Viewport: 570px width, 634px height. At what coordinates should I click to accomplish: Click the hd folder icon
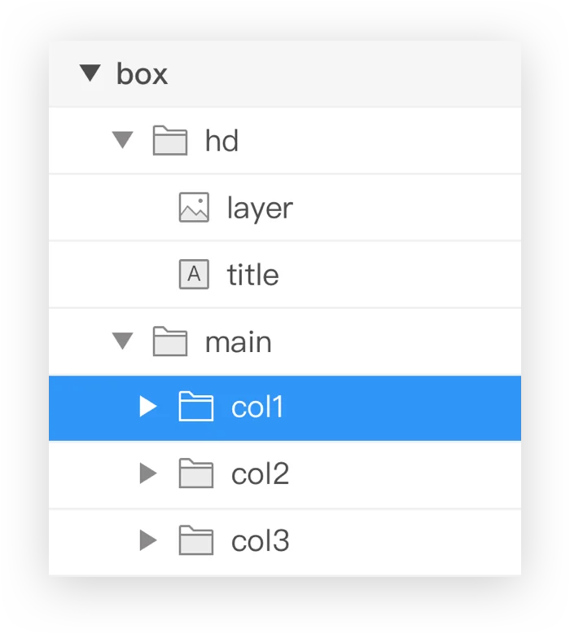(x=170, y=141)
